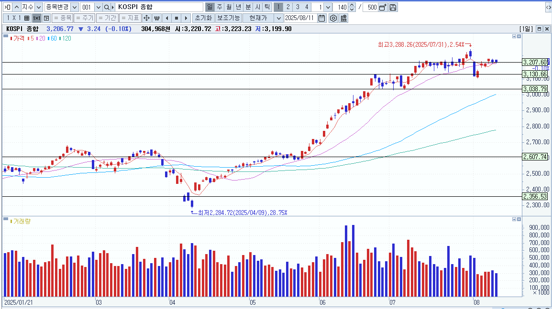Click the stop square button

pos(177,18)
